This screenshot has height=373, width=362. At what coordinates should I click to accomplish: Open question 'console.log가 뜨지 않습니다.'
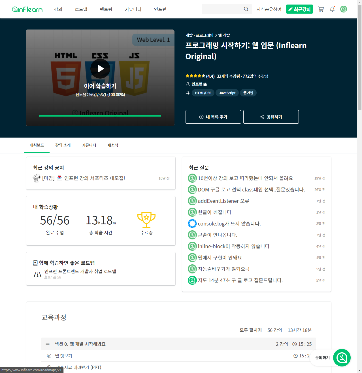(229, 224)
